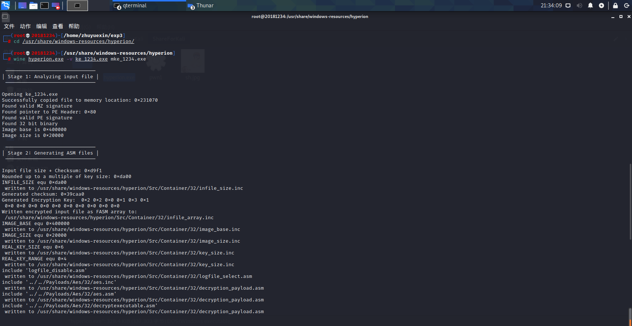The width and height of the screenshot is (632, 326).
Task: Click the log out arrow icon
Action: [x=627, y=6]
